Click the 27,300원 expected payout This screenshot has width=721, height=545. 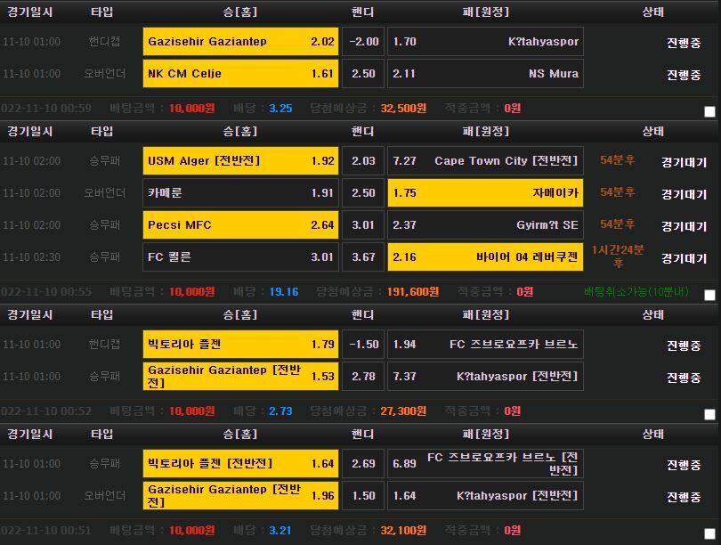pos(403,411)
